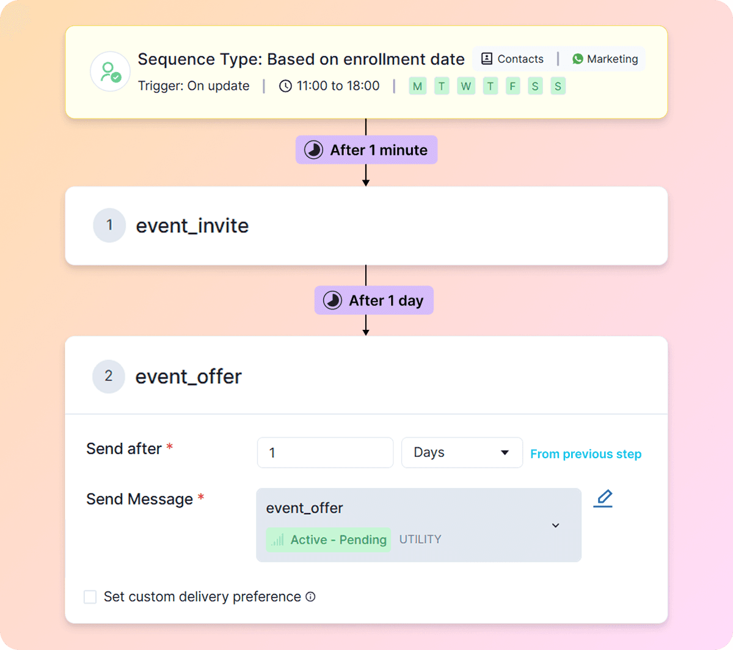Click the WhatsApp Marketing icon

pos(577,59)
